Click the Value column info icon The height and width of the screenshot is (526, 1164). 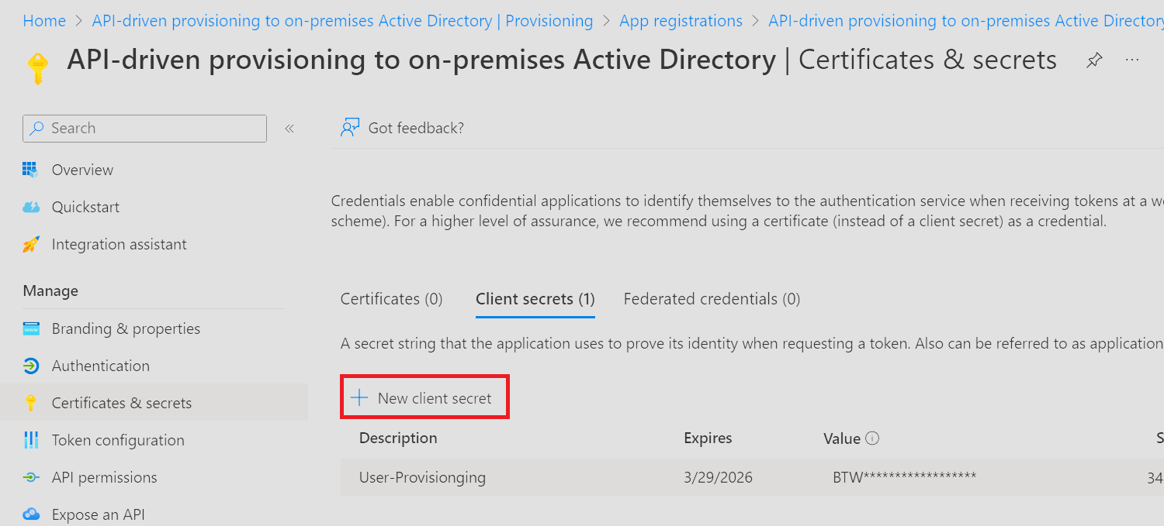pos(872,438)
